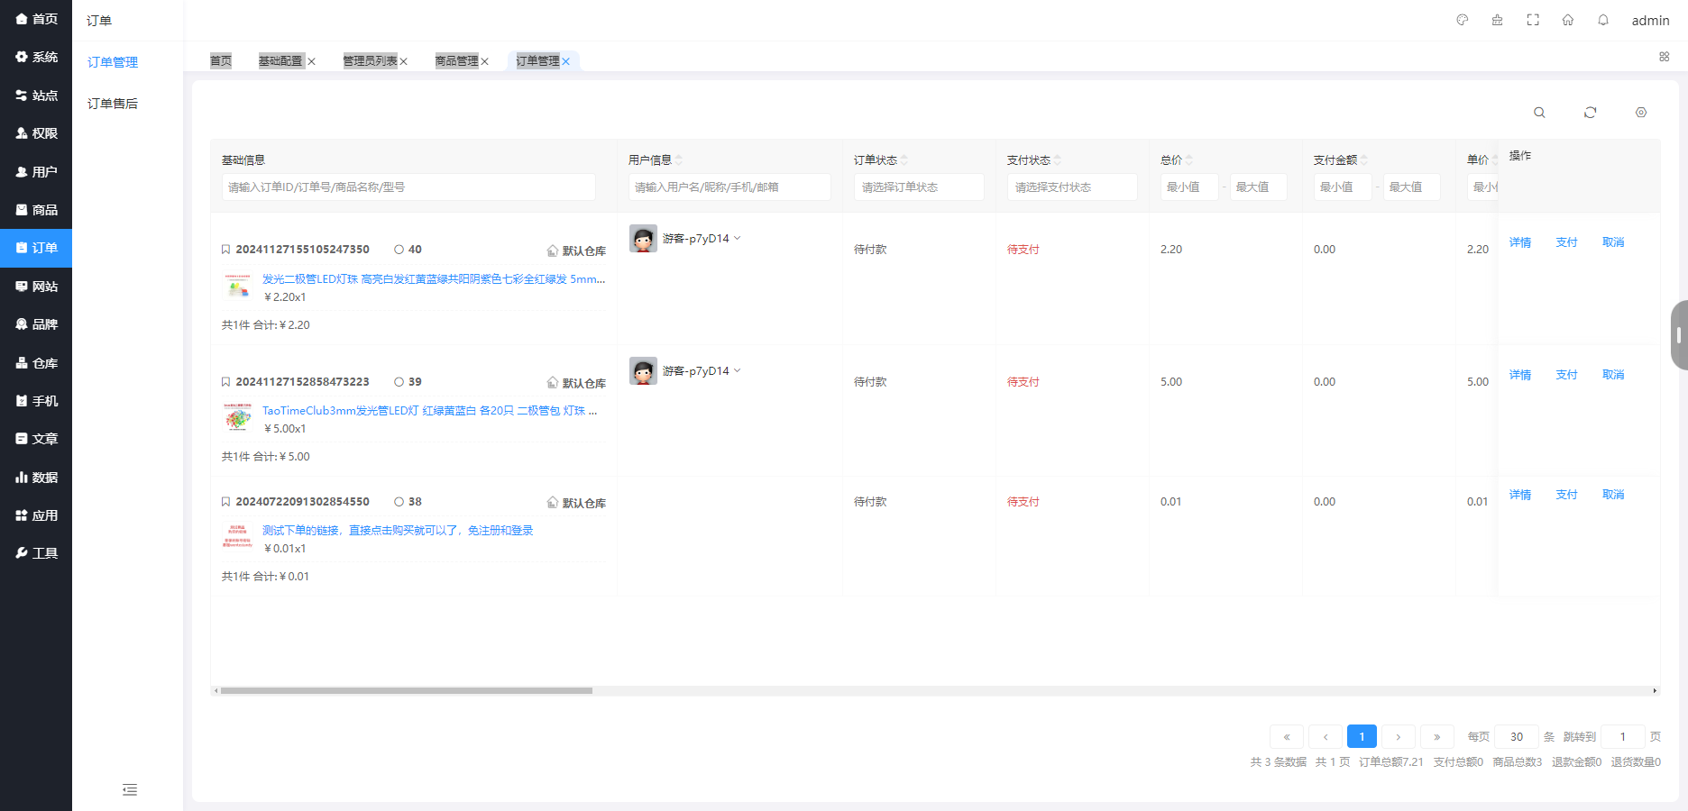Refresh the order list

(1591, 112)
